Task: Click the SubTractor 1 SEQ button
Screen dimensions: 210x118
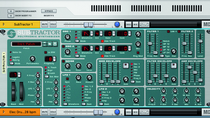Action: [x=129, y=24]
